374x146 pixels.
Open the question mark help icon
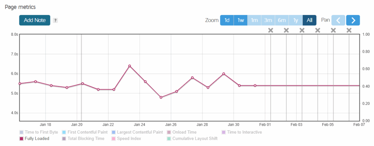[55, 20]
